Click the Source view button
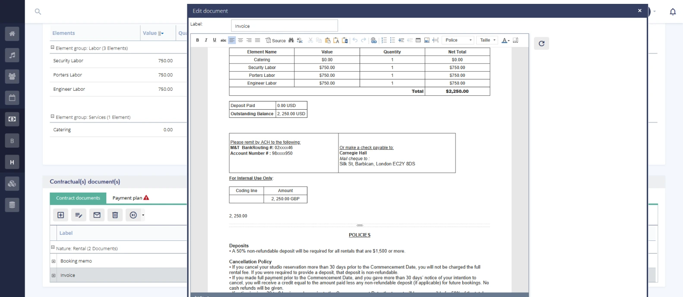The height and width of the screenshot is (297, 683). pos(275,40)
